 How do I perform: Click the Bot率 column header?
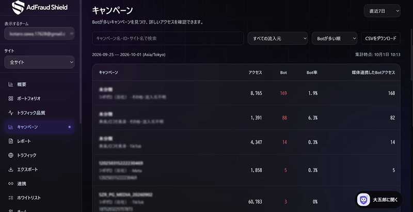pos(312,73)
